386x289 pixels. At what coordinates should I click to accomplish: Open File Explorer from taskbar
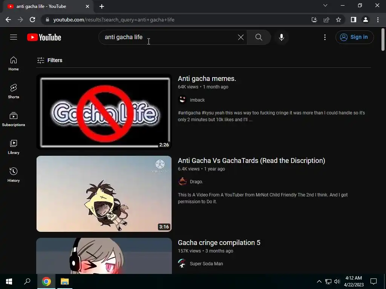point(65,281)
